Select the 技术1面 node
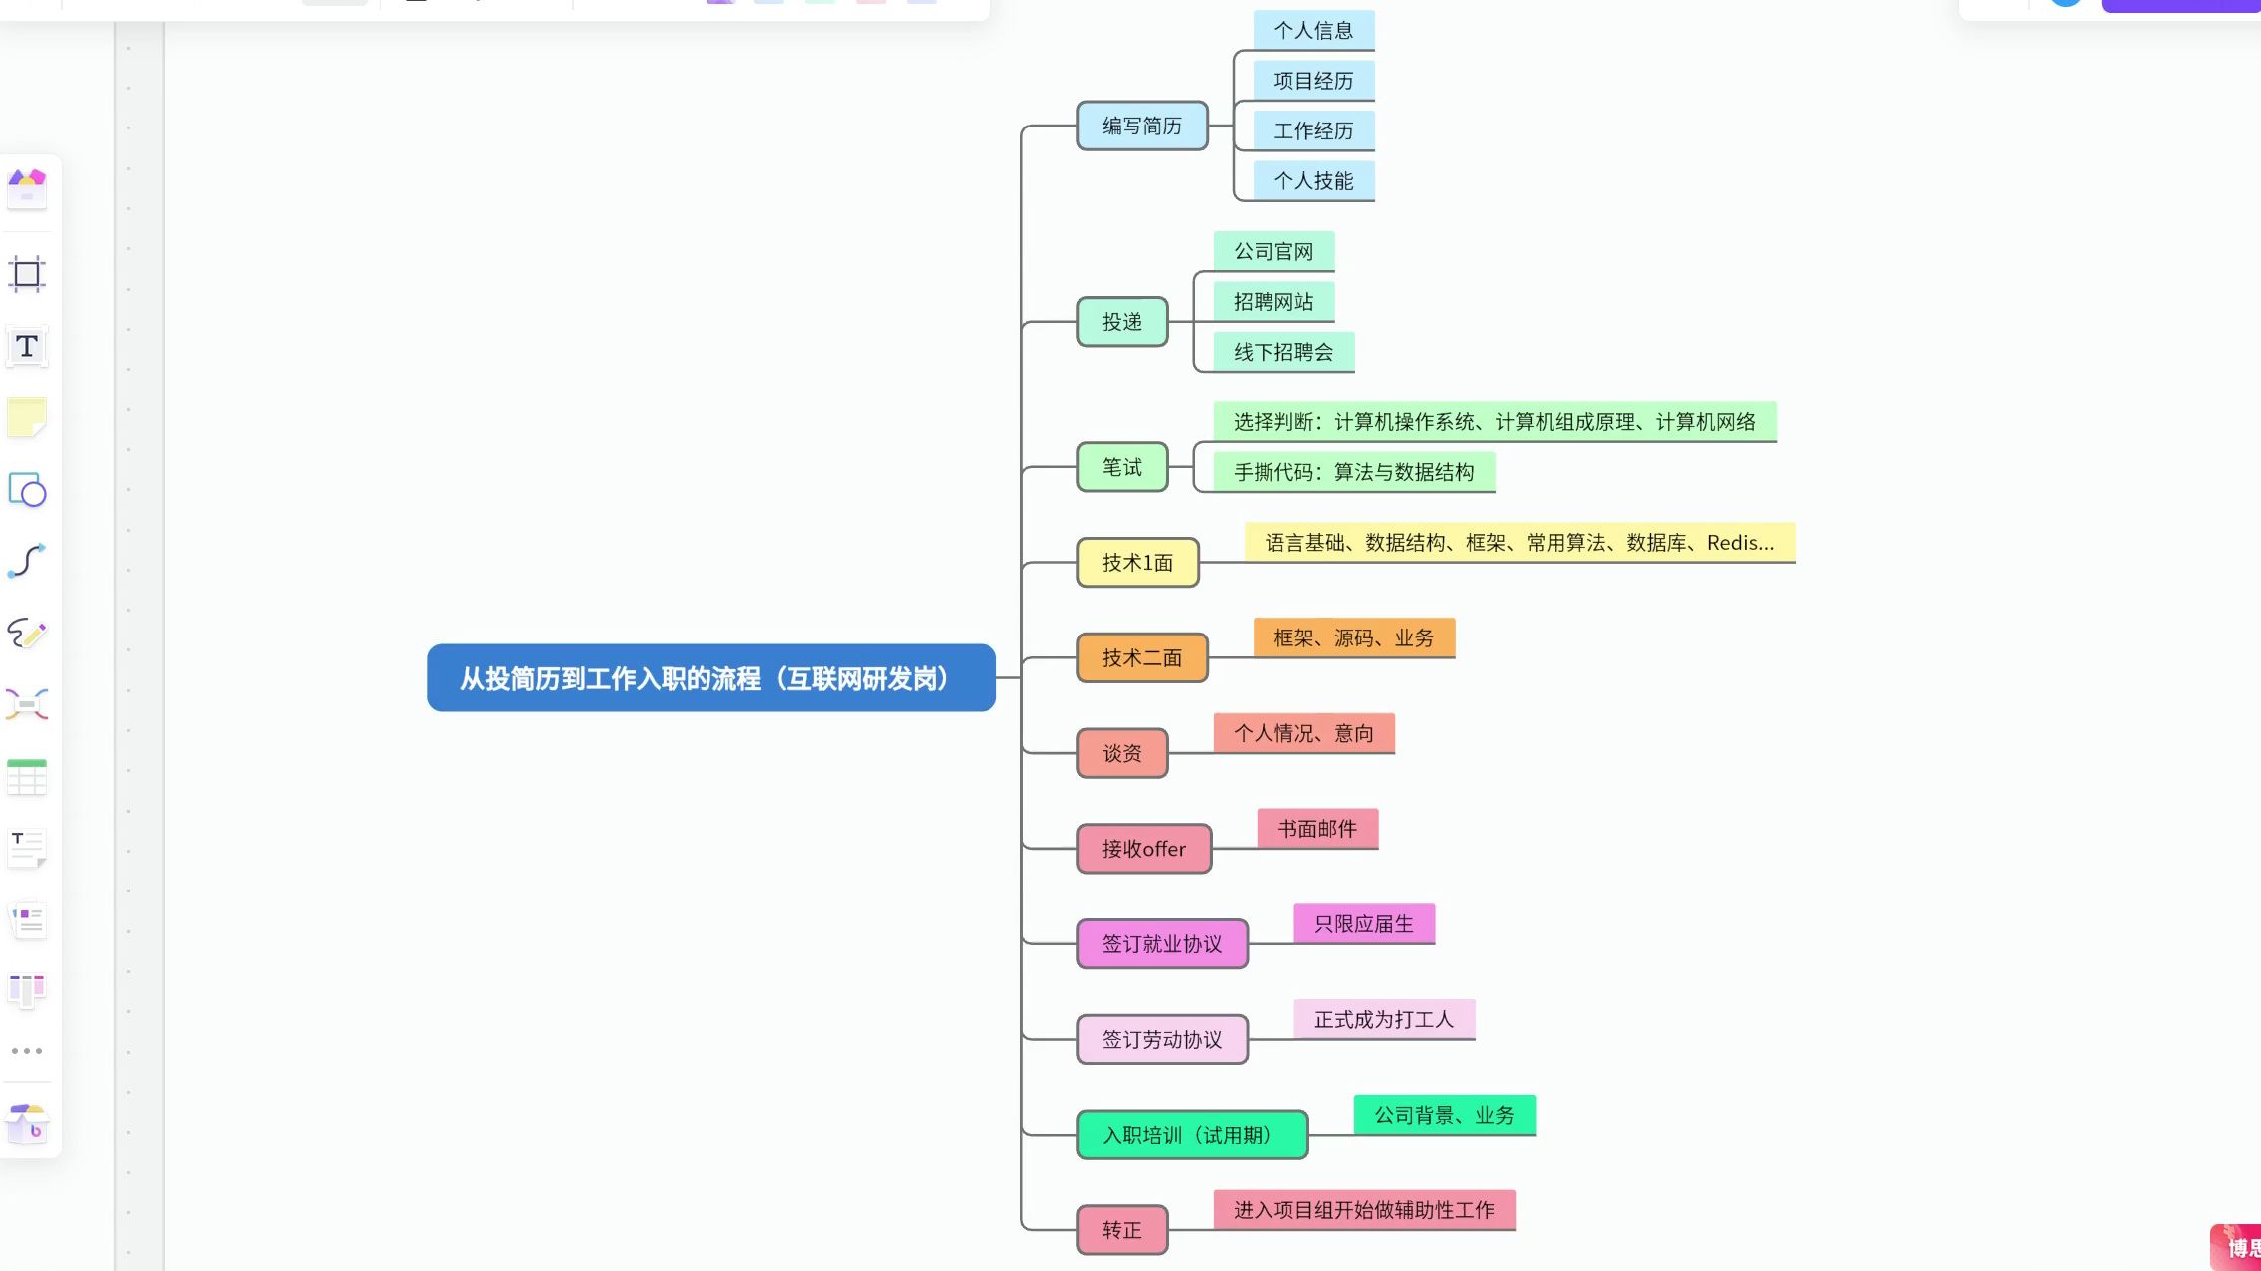2261x1271 pixels. click(x=1137, y=563)
